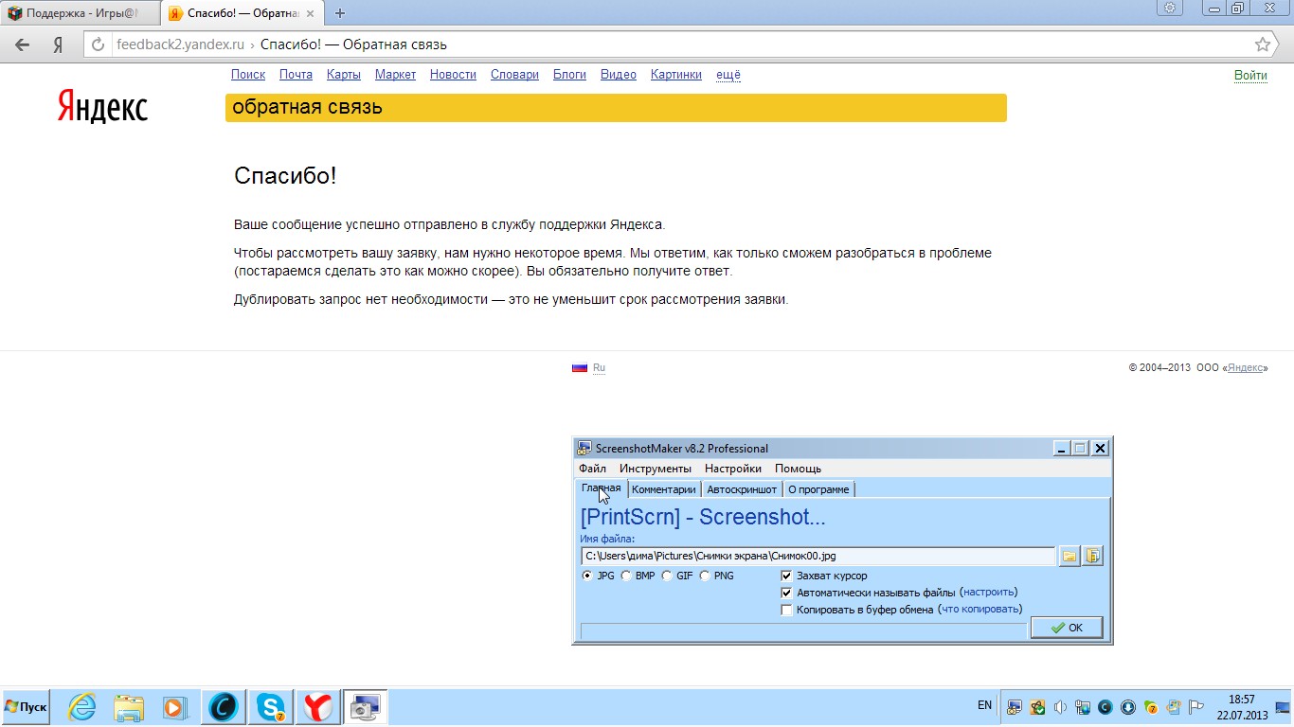
Task: Open Yandex browser taskbar button
Action: pyautogui.click(x=318, y=707)
